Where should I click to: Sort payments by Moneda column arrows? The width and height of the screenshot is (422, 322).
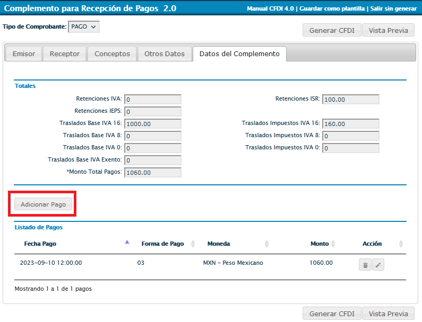[x=266, y=244]
